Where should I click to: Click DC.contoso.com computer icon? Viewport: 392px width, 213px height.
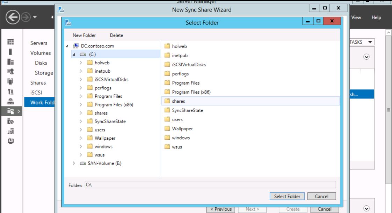[76, 46]
